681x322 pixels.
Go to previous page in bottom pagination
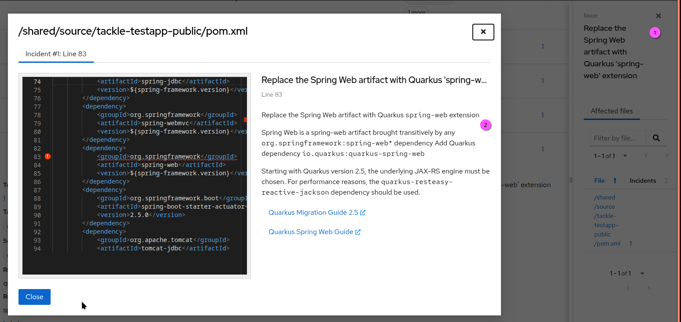point(628,288)
